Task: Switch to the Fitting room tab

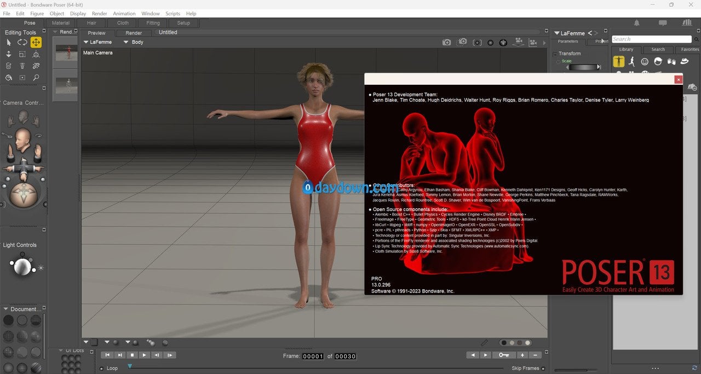Action: coord(153,23)
